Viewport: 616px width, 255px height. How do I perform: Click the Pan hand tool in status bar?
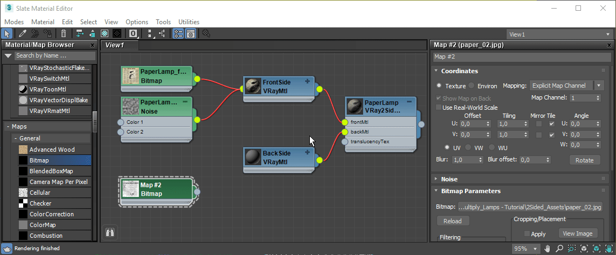pos(548,249)
